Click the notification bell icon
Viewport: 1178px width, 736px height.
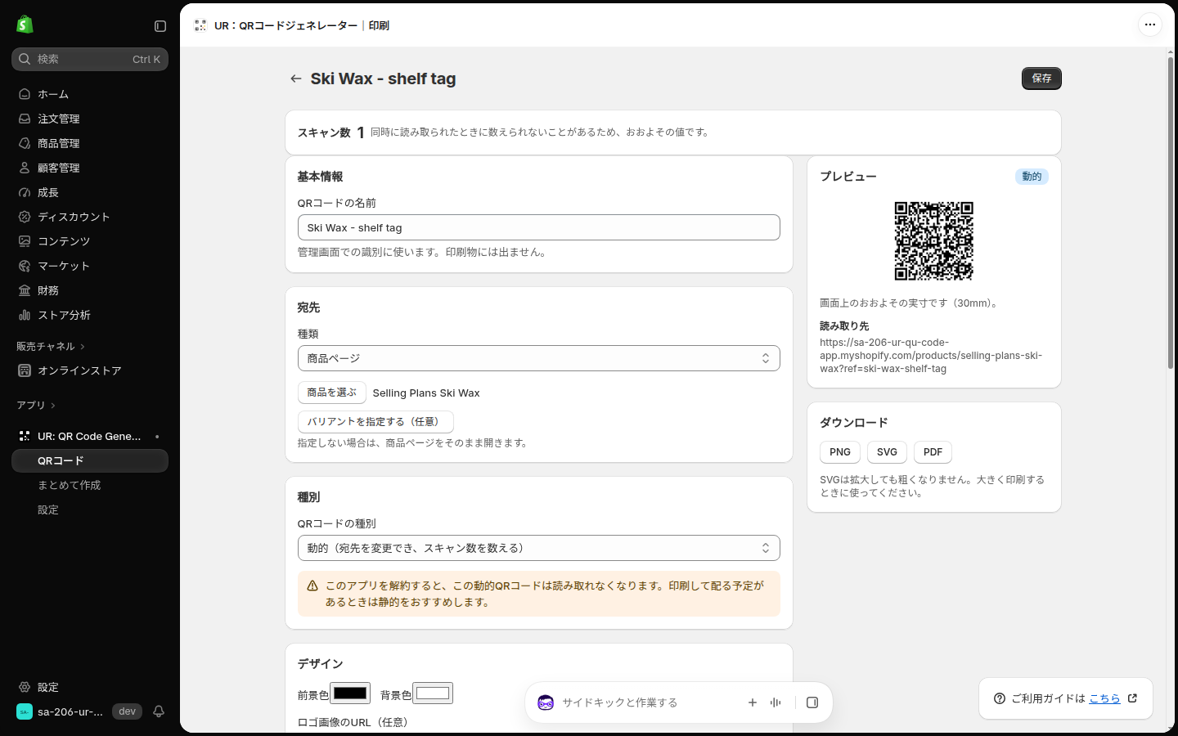[x=159, y=711]
